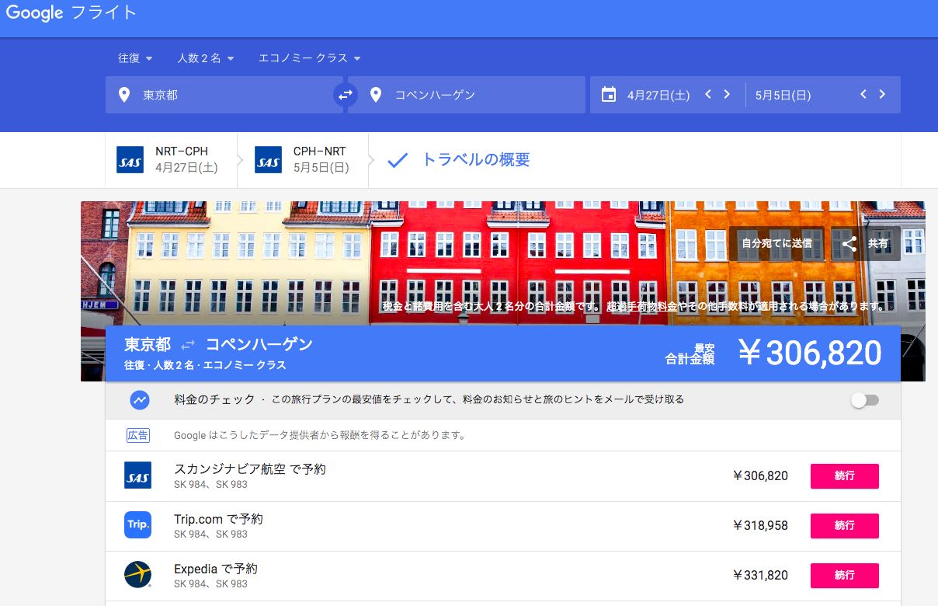The height and width of the screenshot is (606, 938).
Task: Go to previous day for departure date
Action: tap(708, 94)
